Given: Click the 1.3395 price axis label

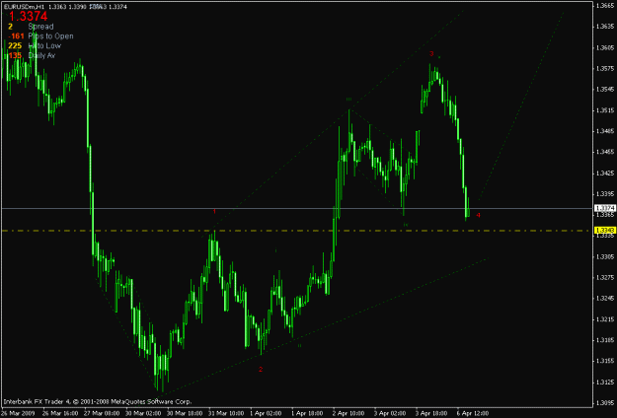Looking at the screenshot, I should [x=604, y=193].
